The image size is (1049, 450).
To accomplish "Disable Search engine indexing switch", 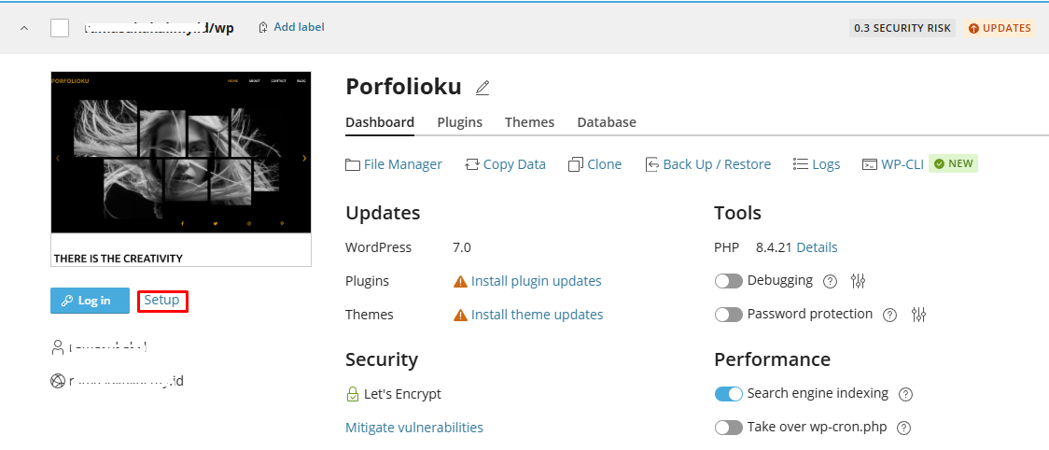I will pos(729,394).
